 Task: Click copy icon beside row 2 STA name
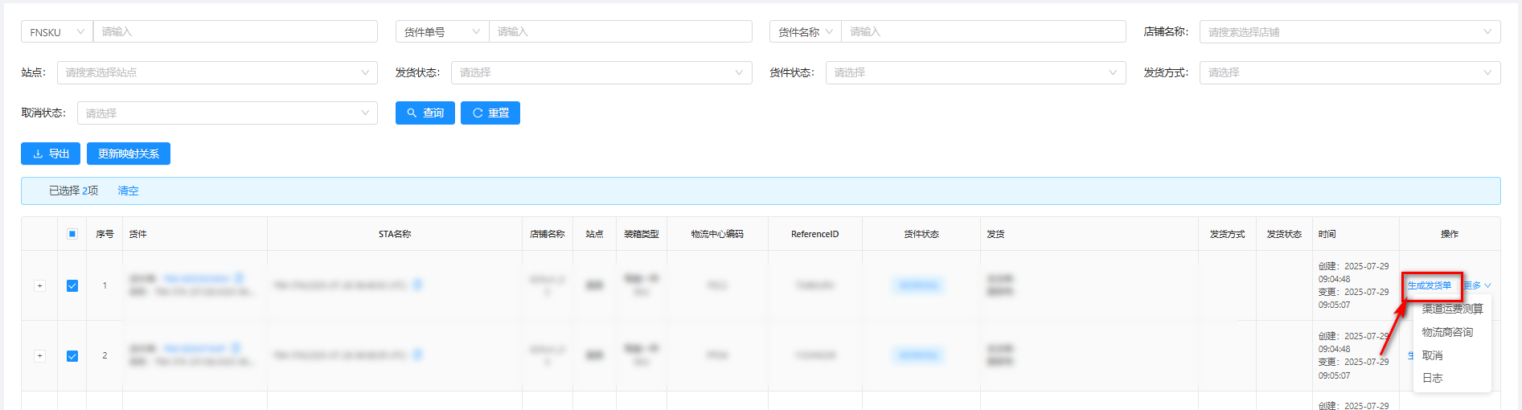(417, 355)
